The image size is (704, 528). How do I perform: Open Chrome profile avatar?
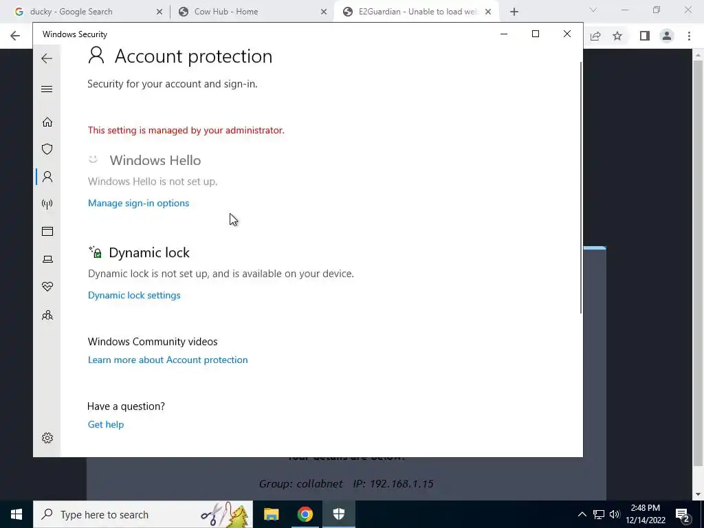[667, 36]
